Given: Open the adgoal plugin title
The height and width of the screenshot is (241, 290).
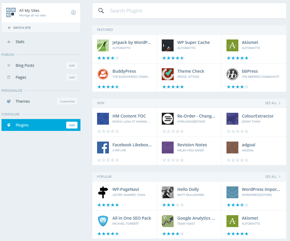Looking at the screenshot, I should point(248,145).
